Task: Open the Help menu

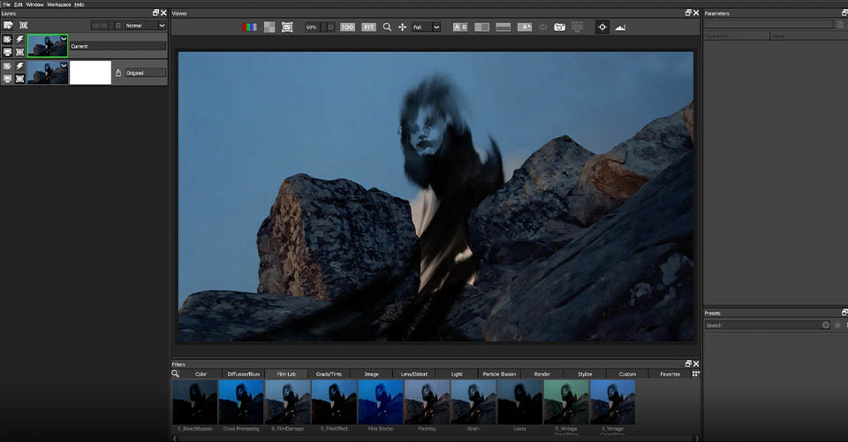Action: 79,4
